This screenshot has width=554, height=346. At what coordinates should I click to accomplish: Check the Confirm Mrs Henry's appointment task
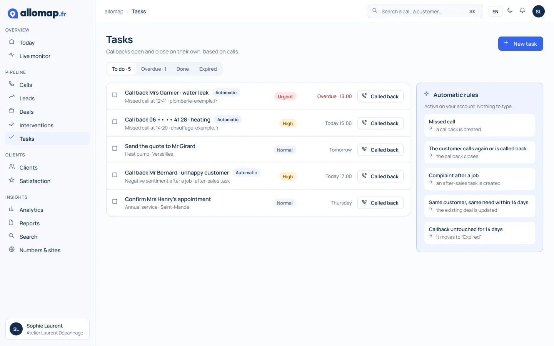pyautogui.click(x=115, y=201)
